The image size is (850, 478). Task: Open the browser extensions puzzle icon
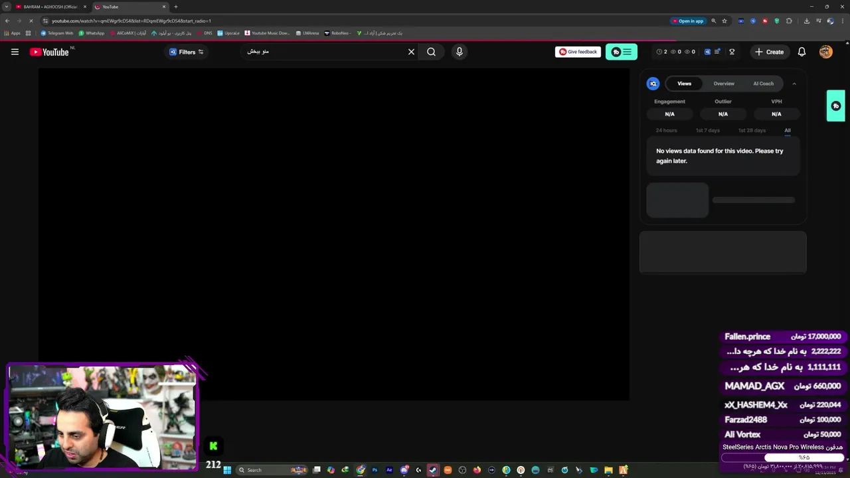(x=789, y=21)
